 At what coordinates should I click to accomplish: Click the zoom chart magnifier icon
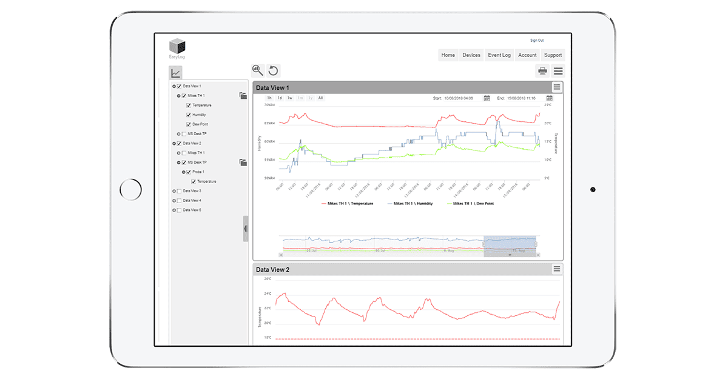258,70
